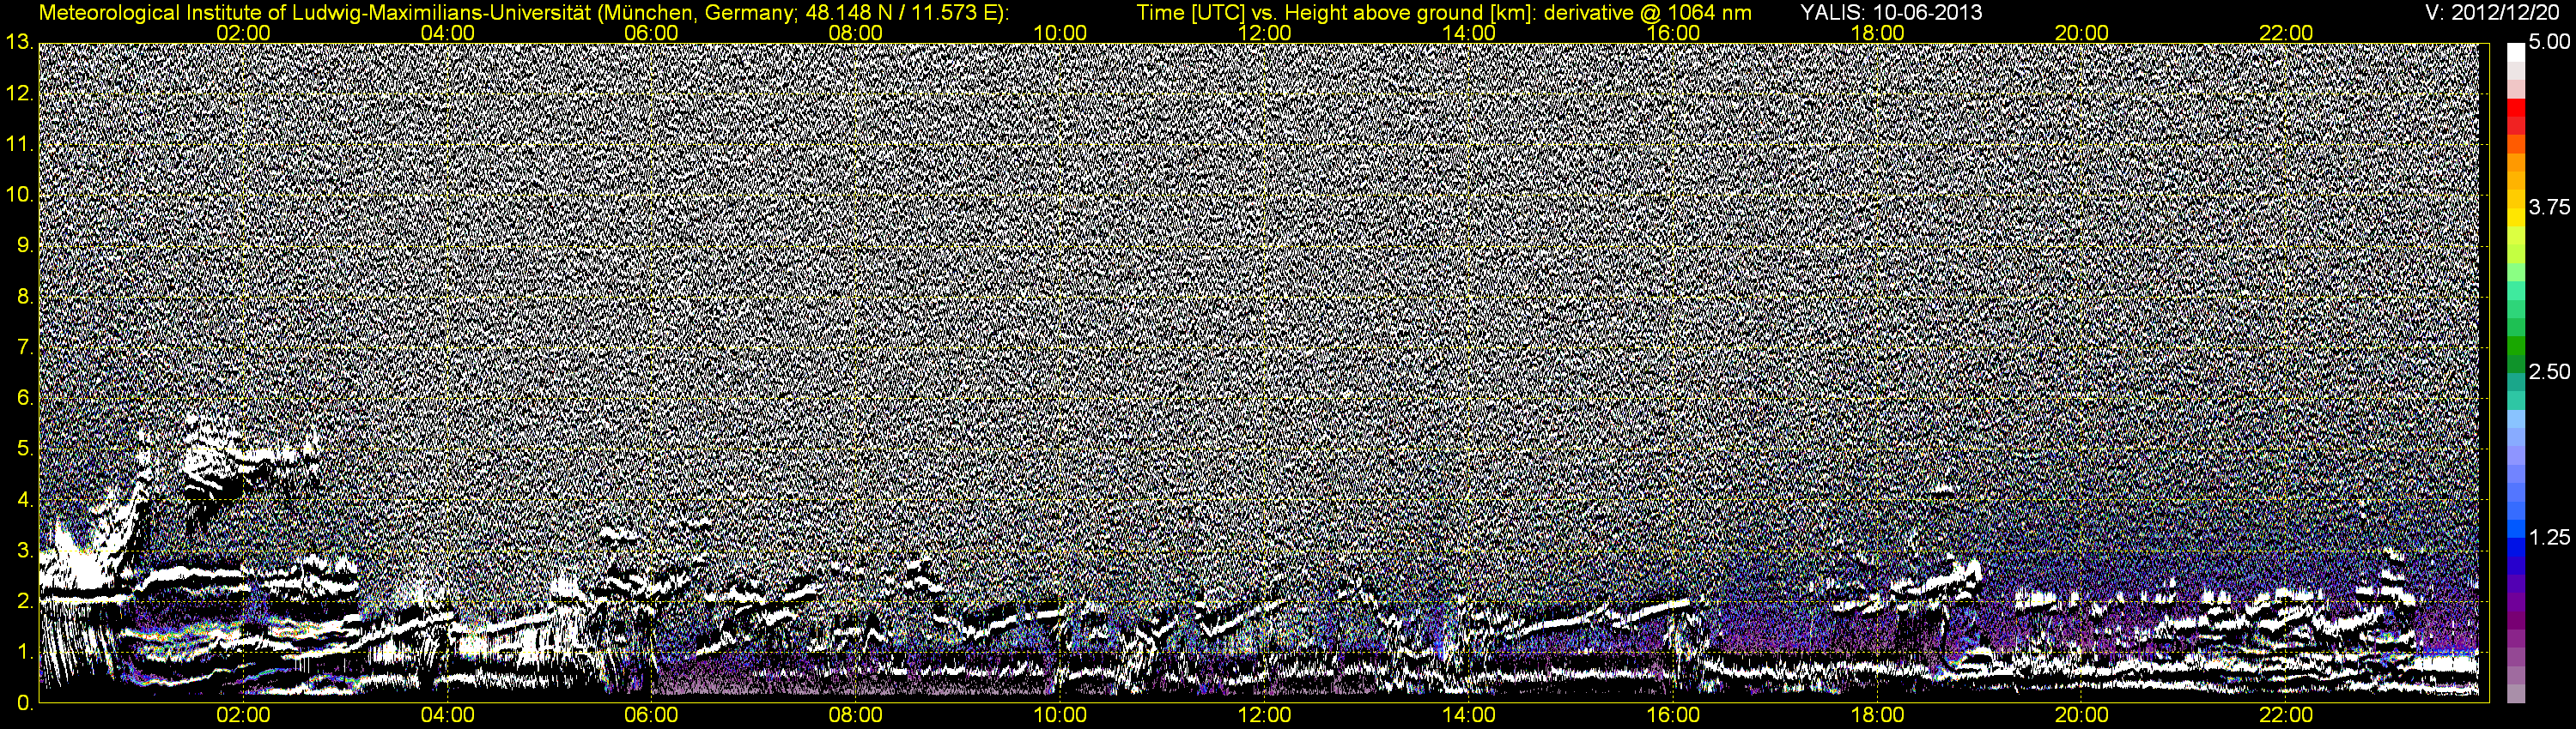Screen dimensions: 2576x729
Task: Click the 3 km height axis label
Action: pos(25,551)
